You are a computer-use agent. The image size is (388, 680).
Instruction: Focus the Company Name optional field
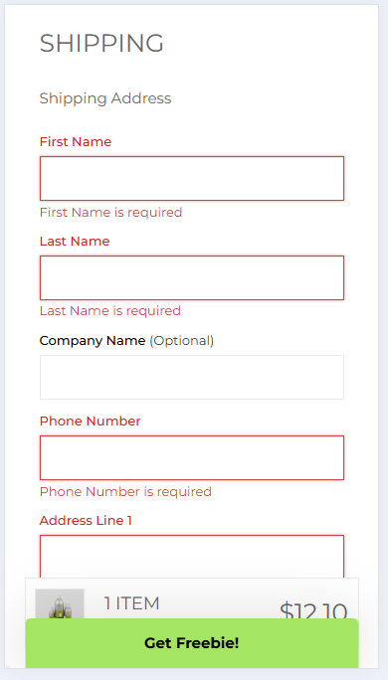pyautogui.click(x=192, y=377)
